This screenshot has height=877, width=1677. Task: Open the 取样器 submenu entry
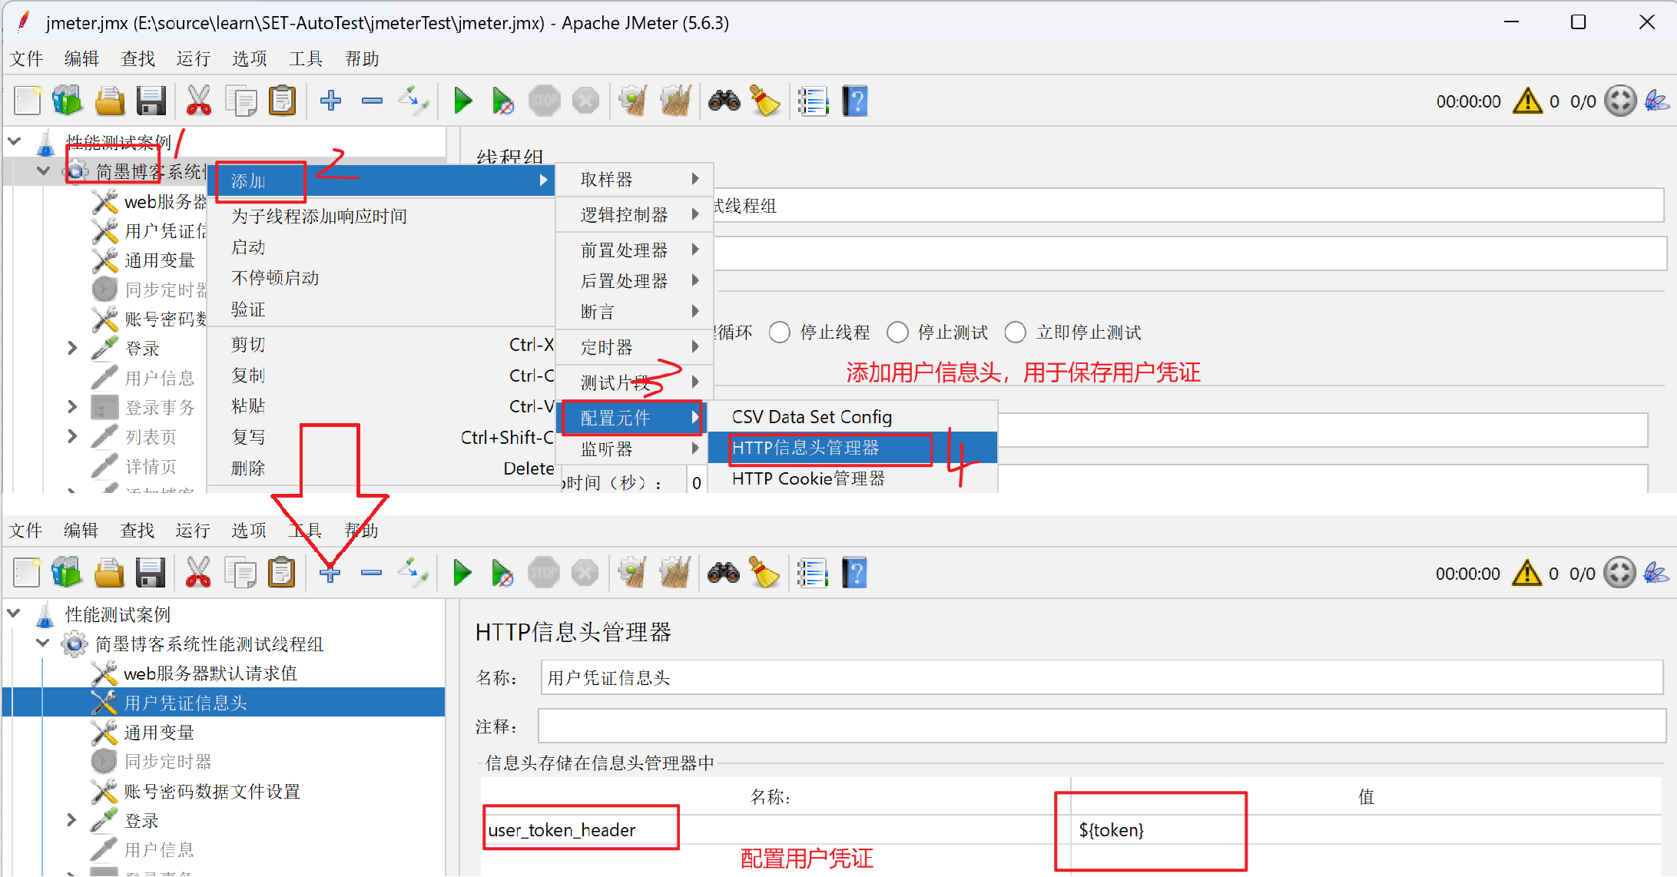pyautogui.click(x=635, y=180)
